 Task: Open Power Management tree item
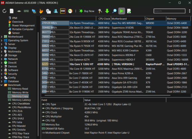point(23,25)
